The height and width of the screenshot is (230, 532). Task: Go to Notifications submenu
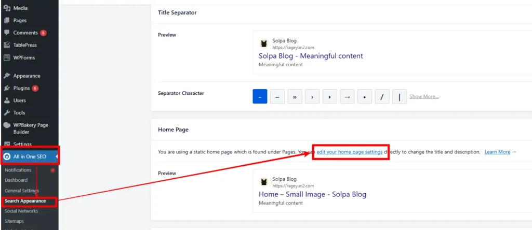(x=18, y=170)
